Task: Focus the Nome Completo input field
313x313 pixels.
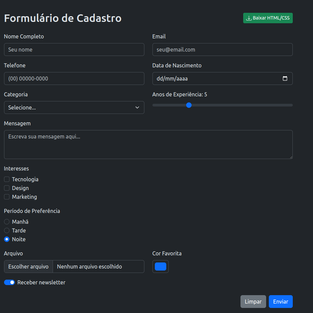Action: (x=74, y=50)
